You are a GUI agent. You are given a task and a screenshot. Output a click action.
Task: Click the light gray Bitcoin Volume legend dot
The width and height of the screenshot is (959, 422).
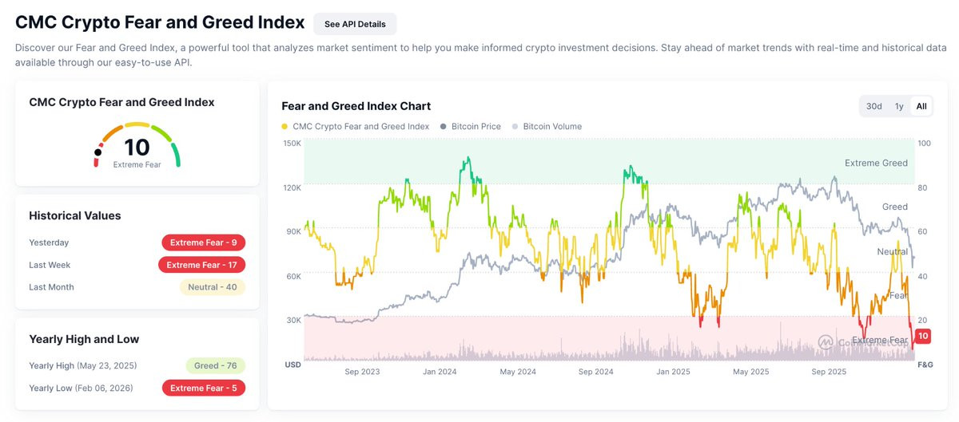[515, 127]
